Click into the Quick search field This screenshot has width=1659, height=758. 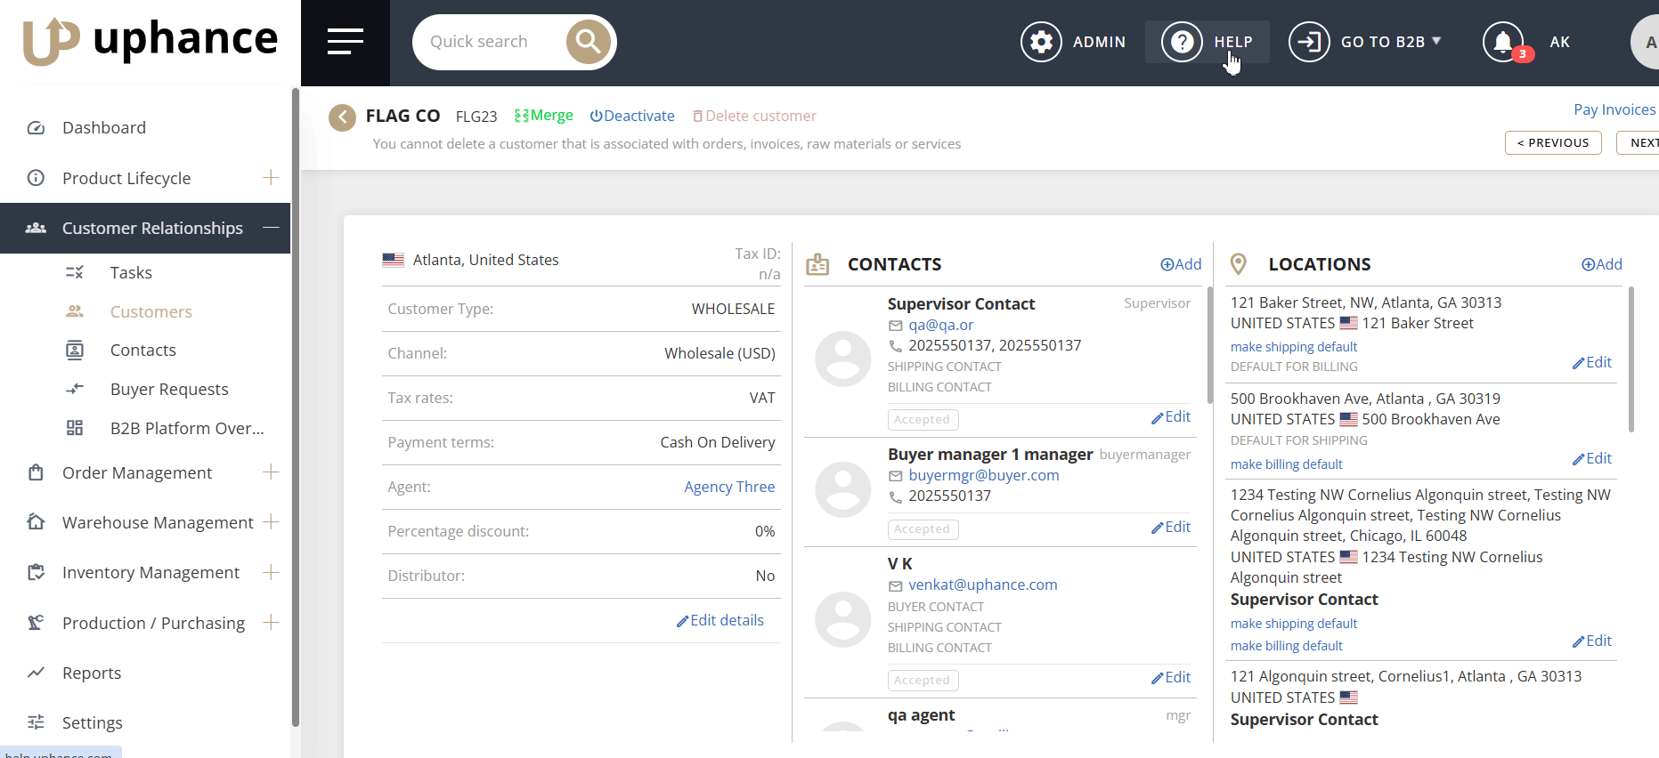[488, 42]
